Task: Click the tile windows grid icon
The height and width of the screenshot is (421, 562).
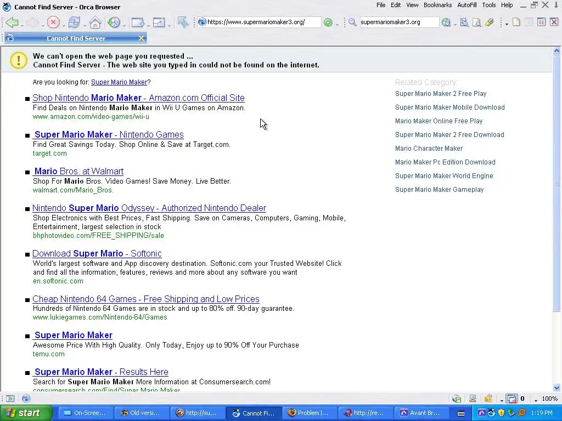Action: point(541,22)
